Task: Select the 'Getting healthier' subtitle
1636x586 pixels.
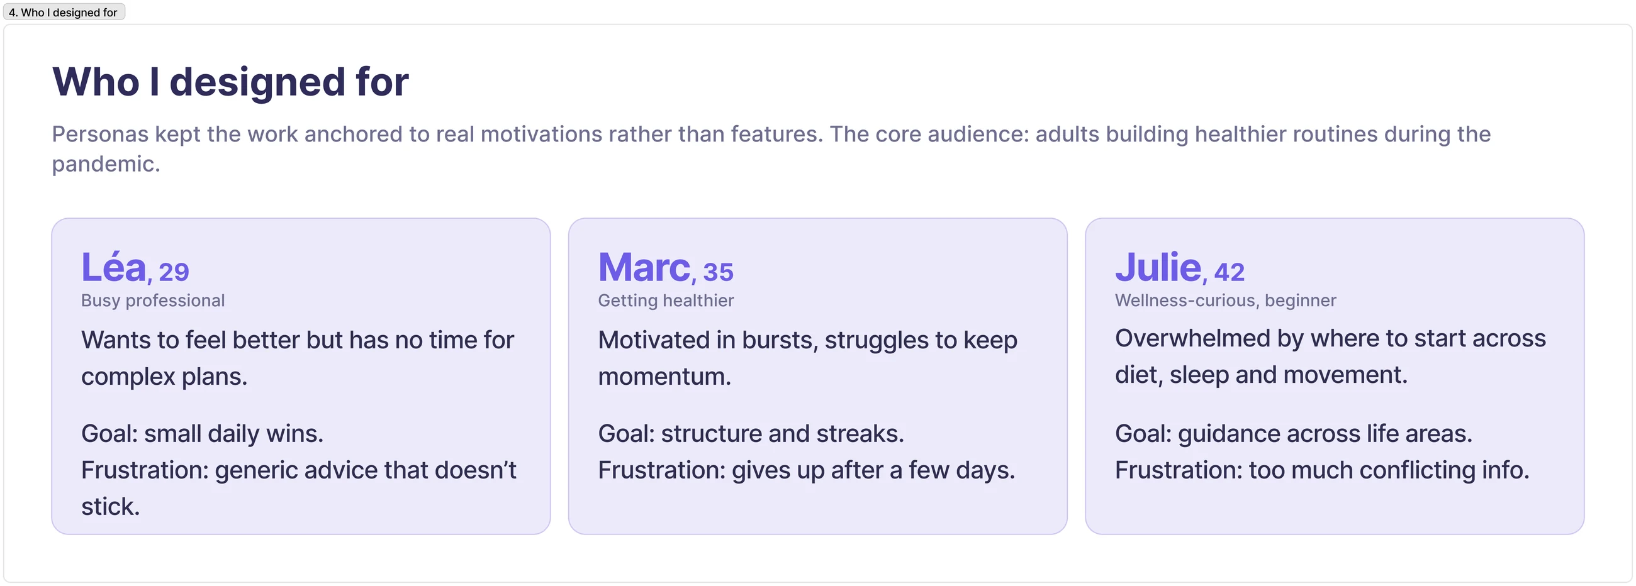Action: pyautogui.click(x=666, y=301)
